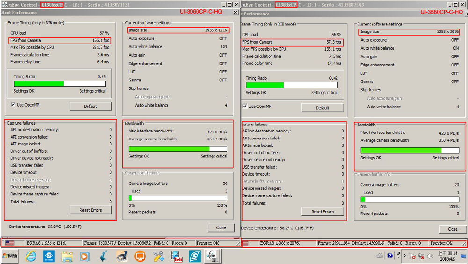This screenshot has height=264, width=468.
Task: Click the orange monitor icon on the taskbar
Action: click(140, 256)
